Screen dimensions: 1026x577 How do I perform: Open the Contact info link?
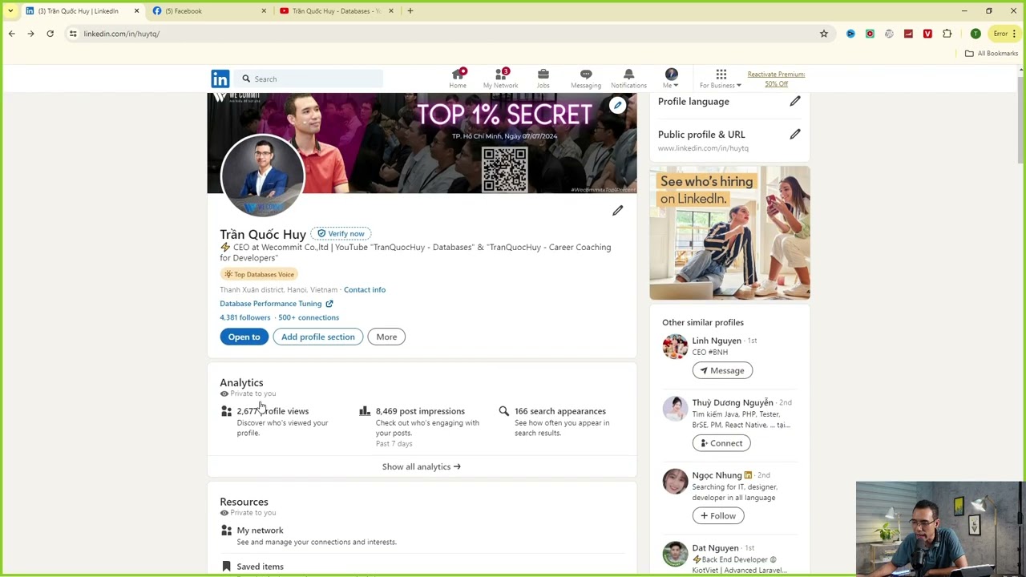tap(365, 289)
